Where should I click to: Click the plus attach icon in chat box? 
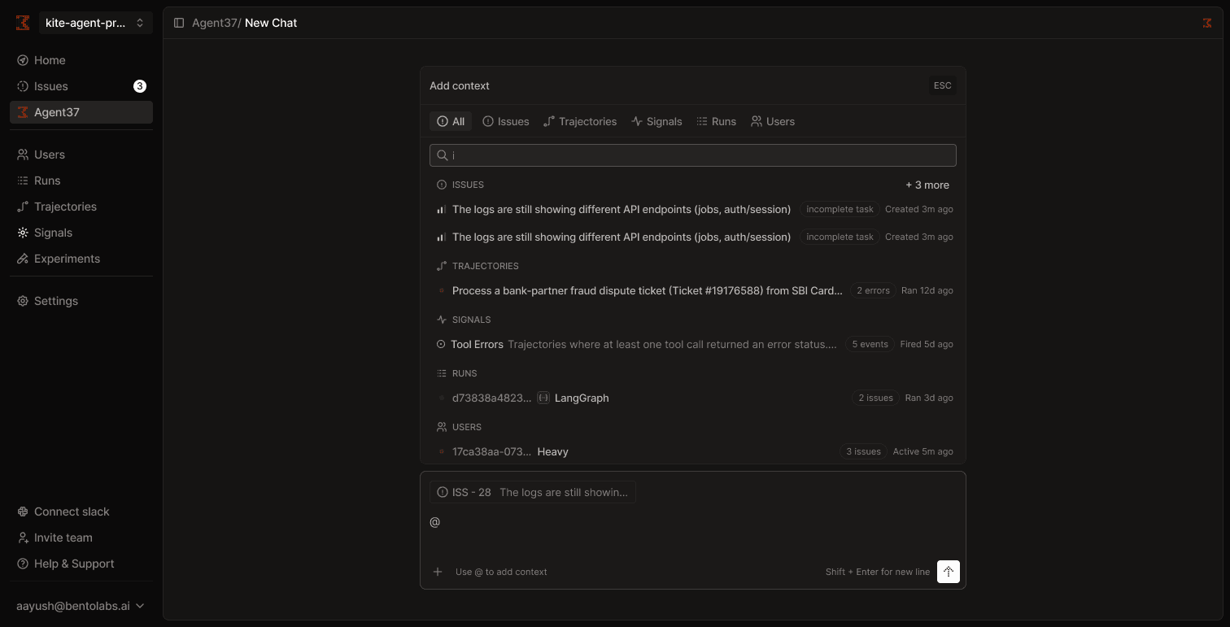[x=438, y=572]
